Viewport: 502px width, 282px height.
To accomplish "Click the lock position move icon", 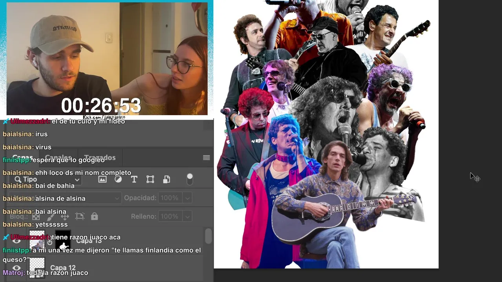I will [x=65, y=216].
